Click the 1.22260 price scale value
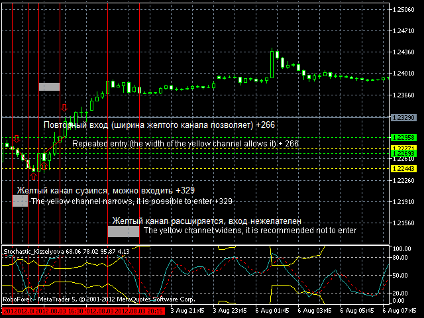This screenshot has width=424, height=318. pos(403,181)
